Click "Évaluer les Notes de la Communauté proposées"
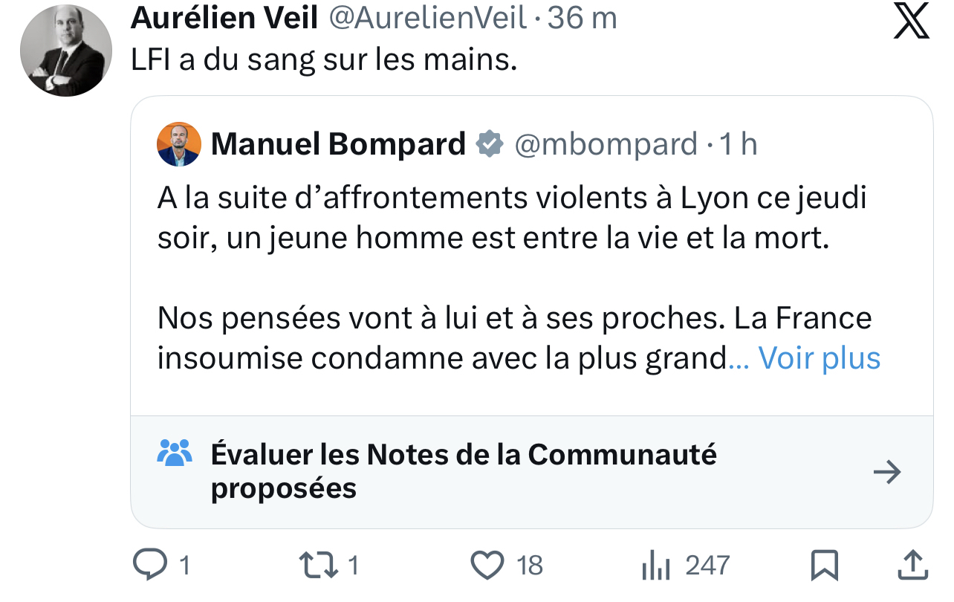The width and height of the screenshot is (954, 602). point(464,470)
